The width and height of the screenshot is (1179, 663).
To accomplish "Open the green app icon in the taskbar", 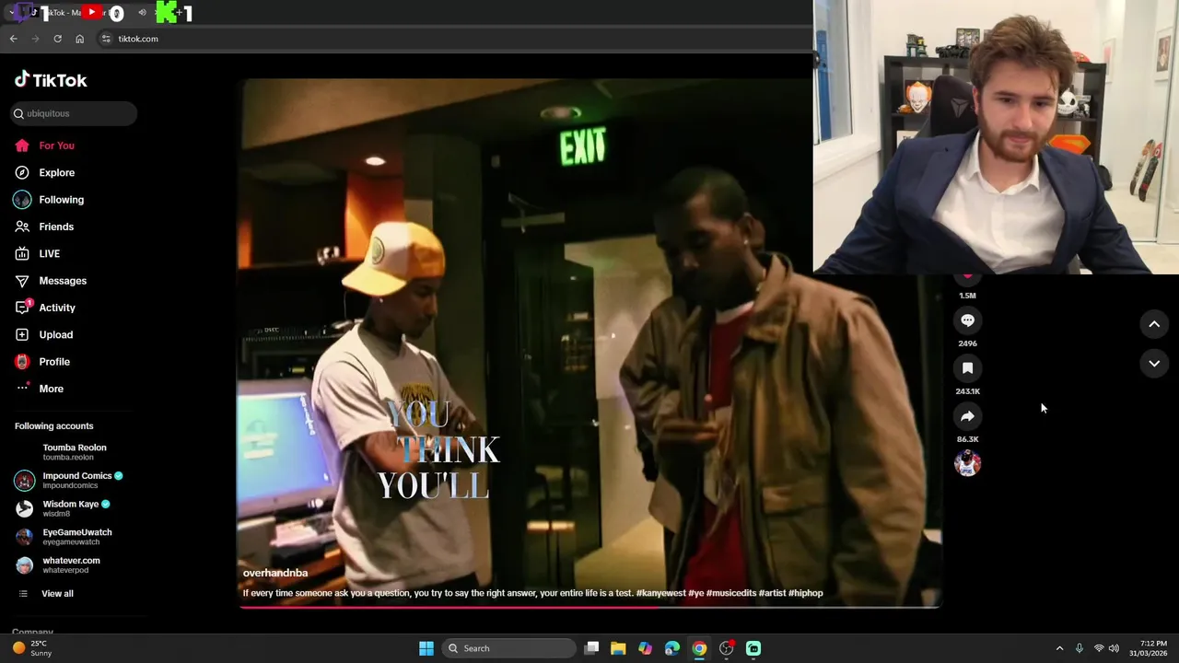I will 753,648.
